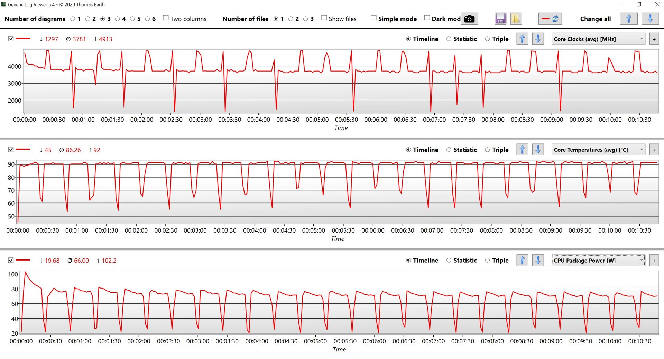Screen dimensions: 664x359
Task: Open CPU Package Power dropdown
Action: coord(598,261)
